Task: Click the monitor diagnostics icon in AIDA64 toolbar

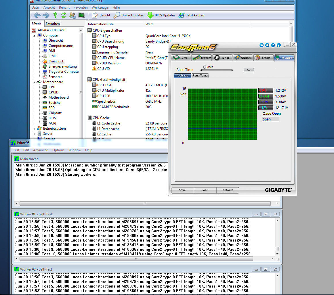Action: [x=81, y=15]
